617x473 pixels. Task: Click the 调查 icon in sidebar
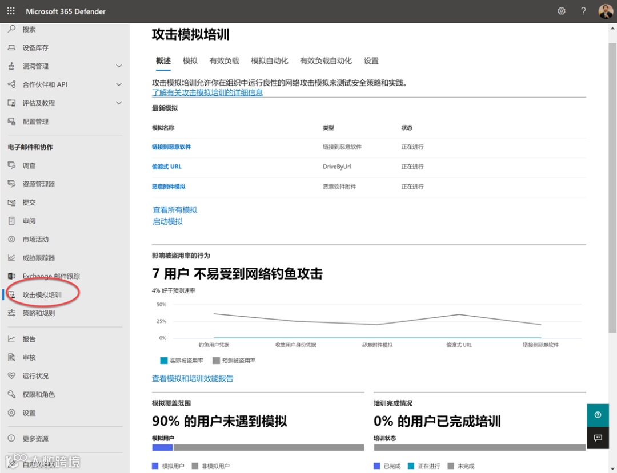point(12,165)
